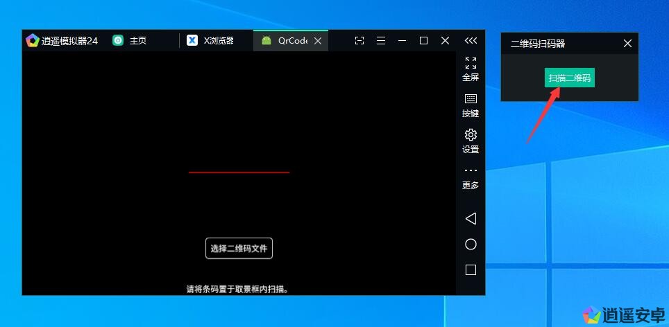Close the QrCode tab

[x=318, y=41]
